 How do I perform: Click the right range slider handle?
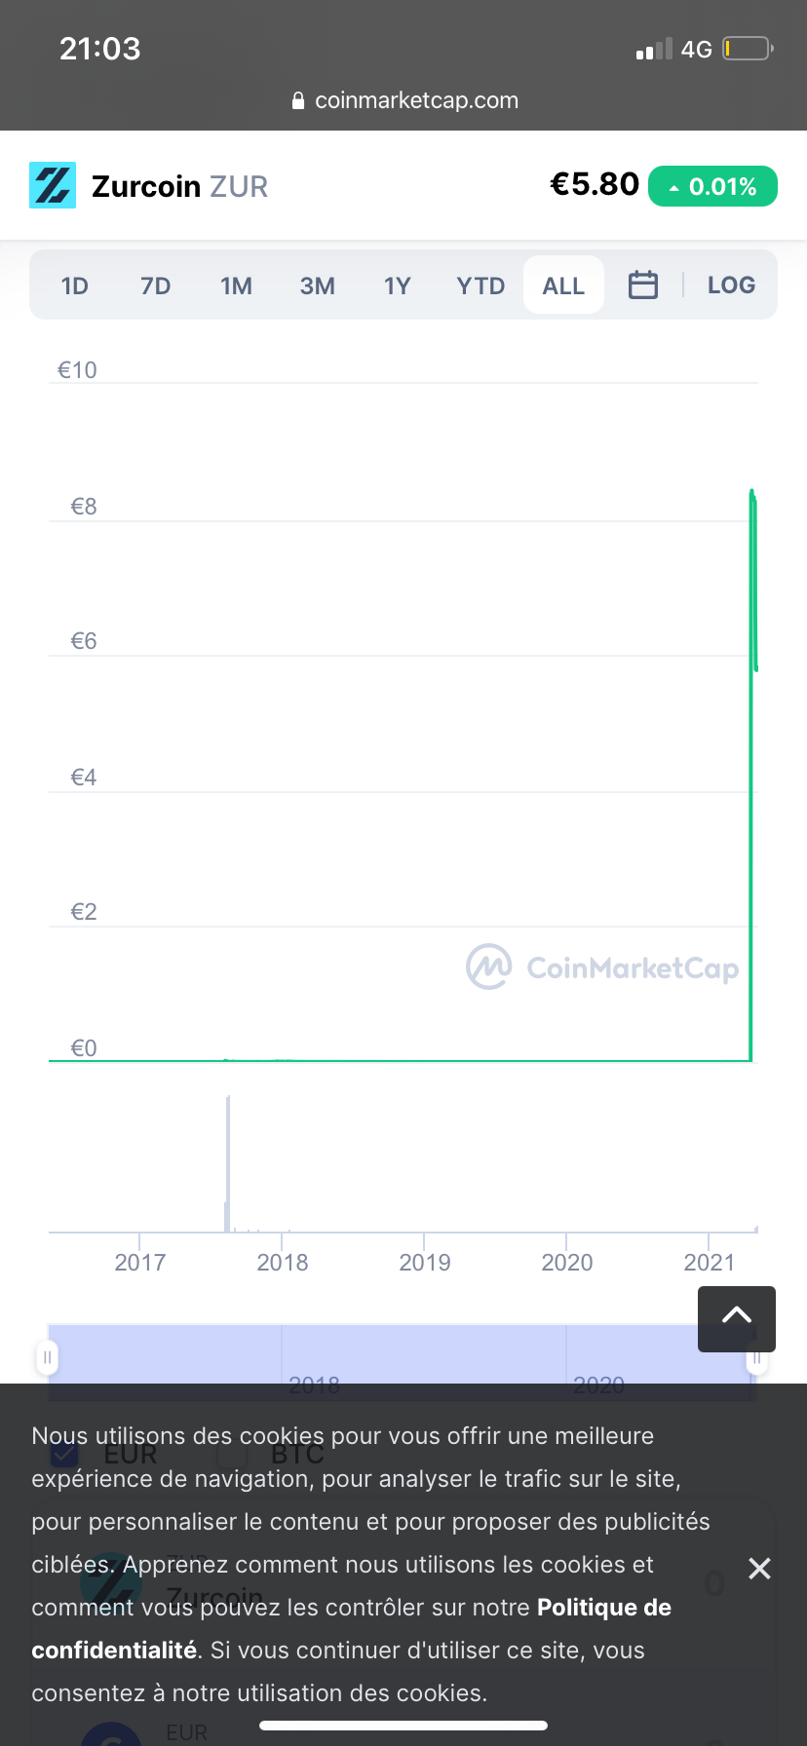[x=756, y=1359]
